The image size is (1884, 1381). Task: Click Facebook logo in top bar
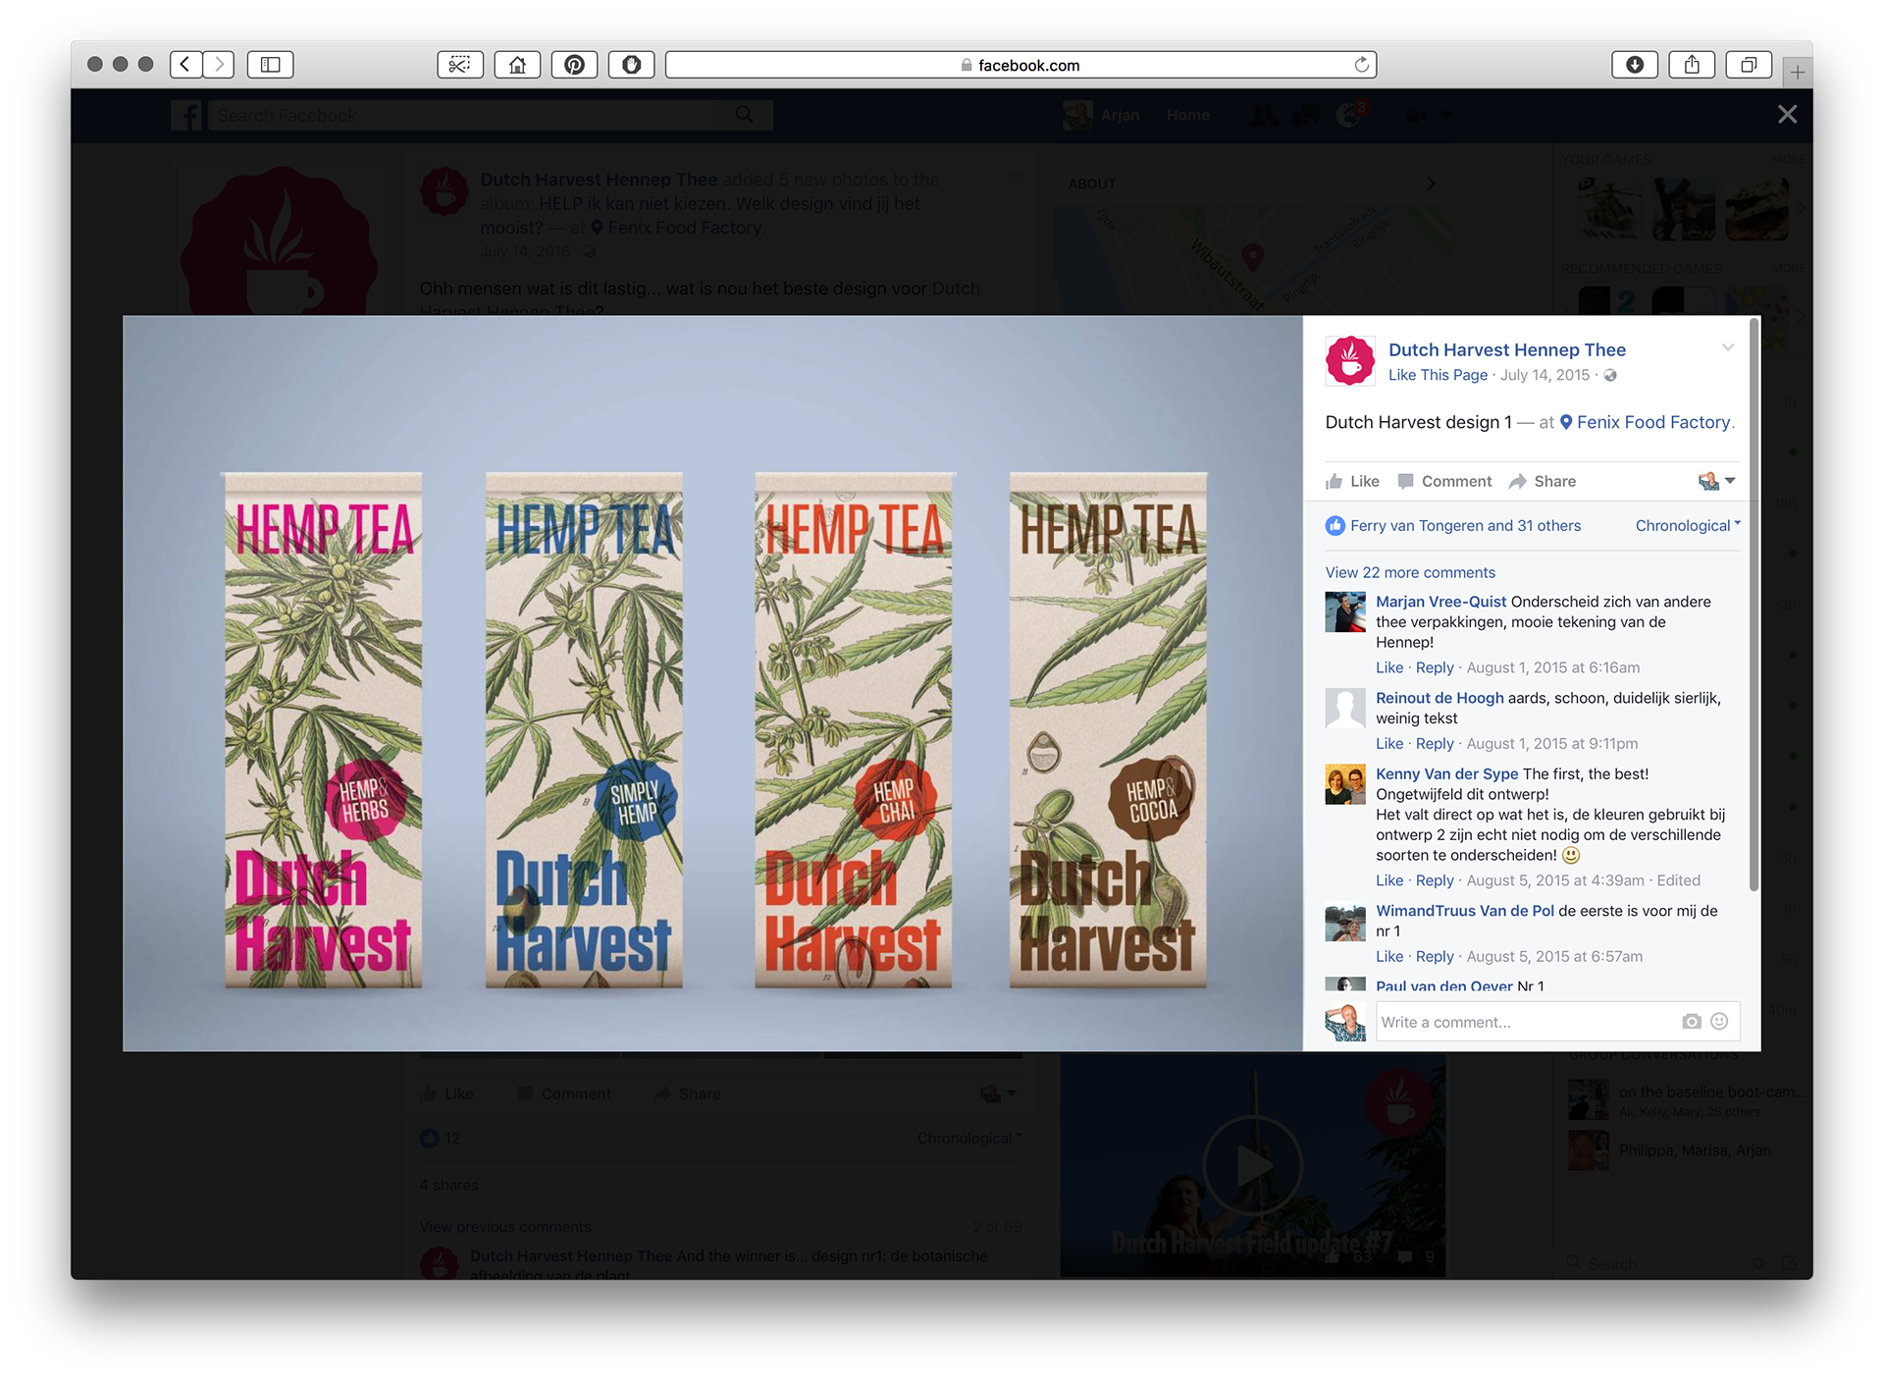point(186,115)
